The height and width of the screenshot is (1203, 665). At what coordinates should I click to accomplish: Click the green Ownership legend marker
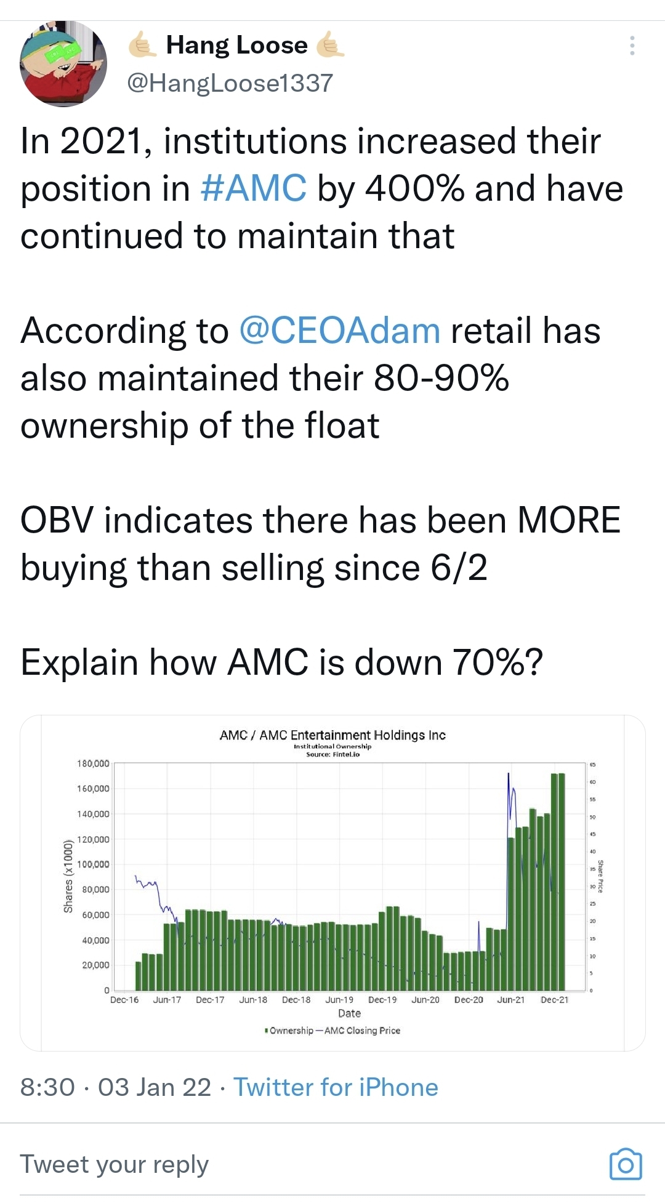click(265, 1031)
